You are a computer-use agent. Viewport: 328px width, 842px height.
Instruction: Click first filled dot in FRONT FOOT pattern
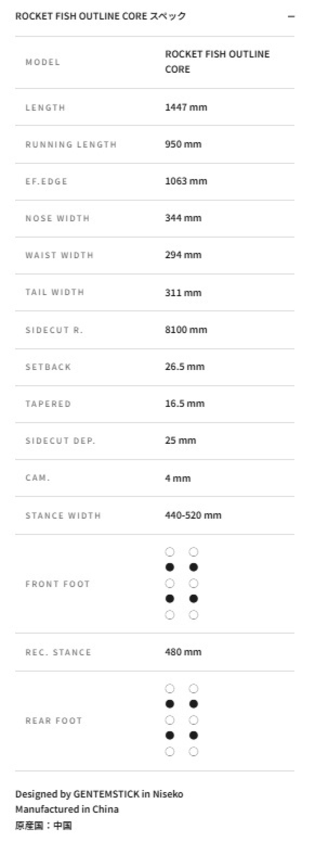pos(170,567)
